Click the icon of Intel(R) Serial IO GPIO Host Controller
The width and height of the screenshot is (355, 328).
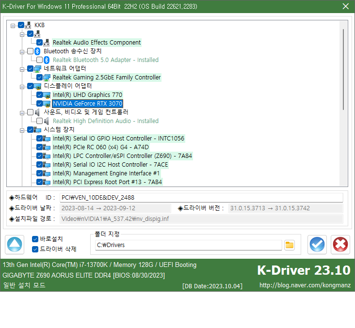pos(47,139)
